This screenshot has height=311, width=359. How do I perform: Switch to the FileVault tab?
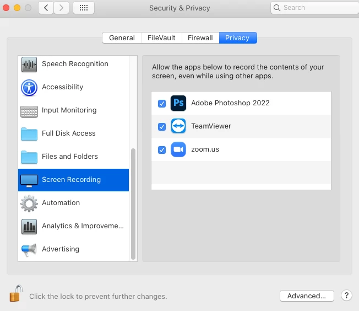coord(161,38)
